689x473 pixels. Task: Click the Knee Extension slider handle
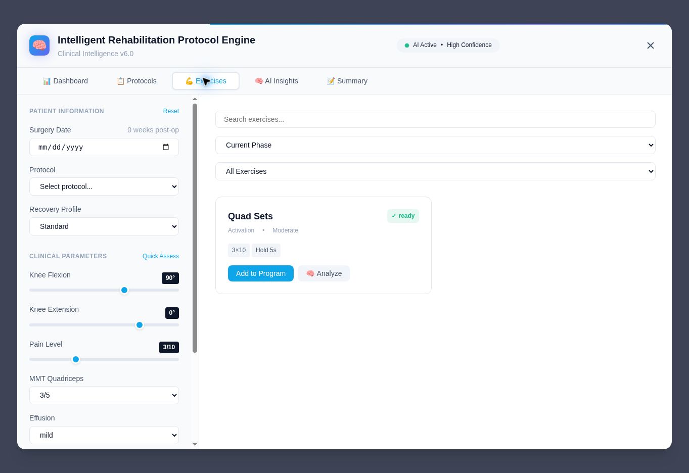(x=140, y=325)
